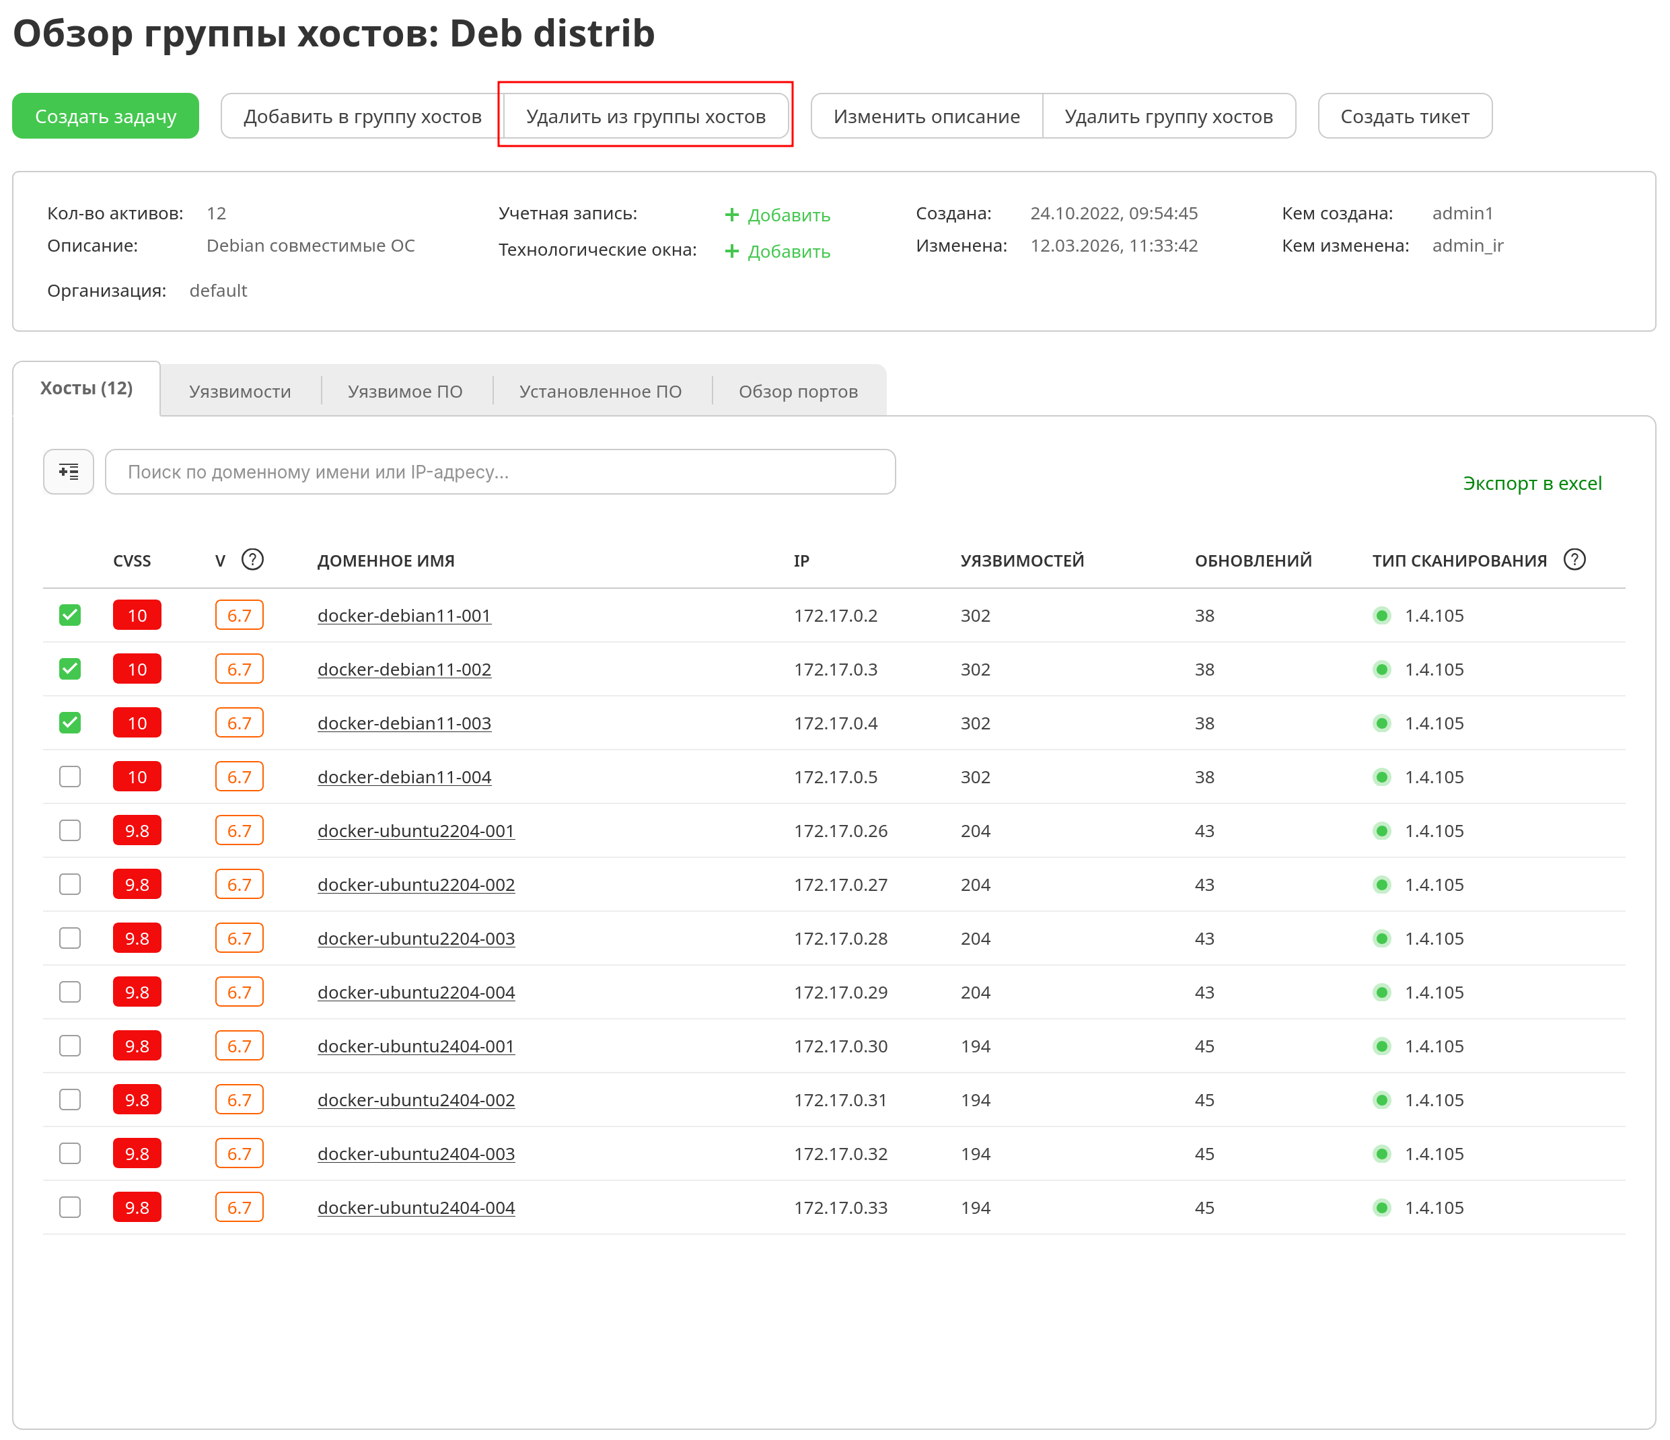Mark the docker-ubuntu2404-001 checkbox
Viewport: 1670px width, 1440px height.
pos(70,1046)
